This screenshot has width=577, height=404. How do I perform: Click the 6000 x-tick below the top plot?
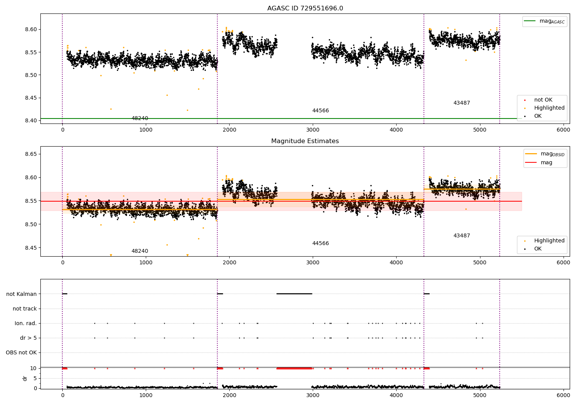[x=564, y=130]
